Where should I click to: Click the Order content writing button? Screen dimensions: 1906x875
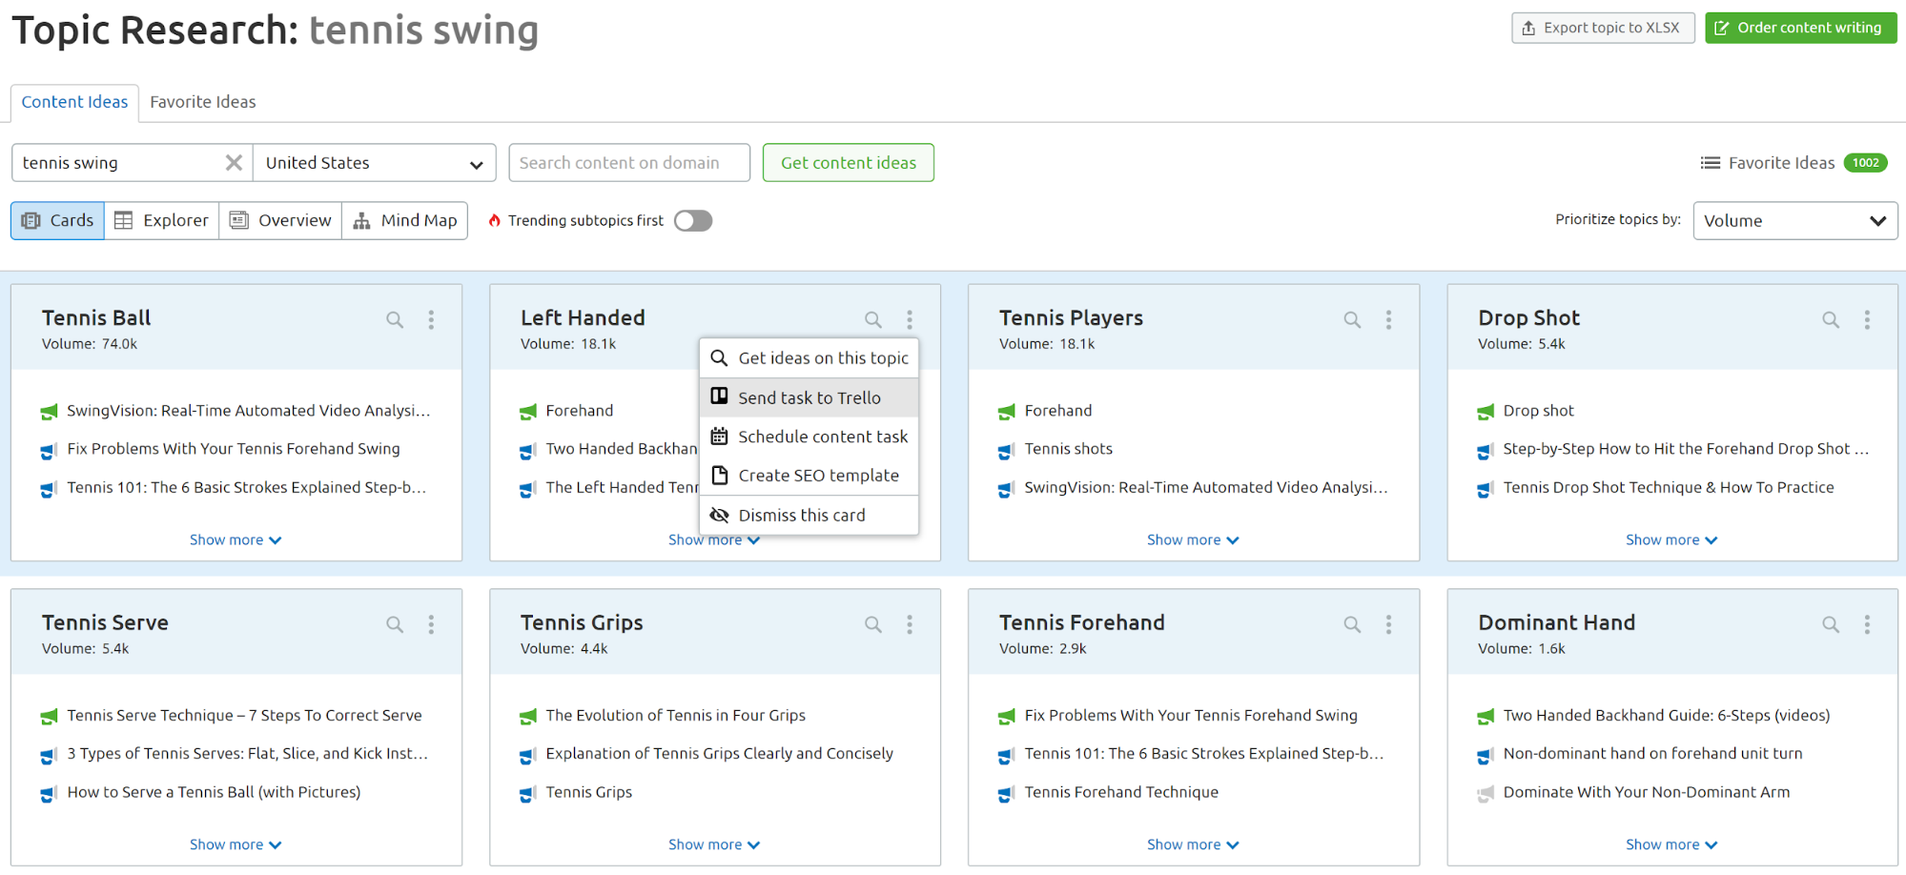coord(1800,27)
